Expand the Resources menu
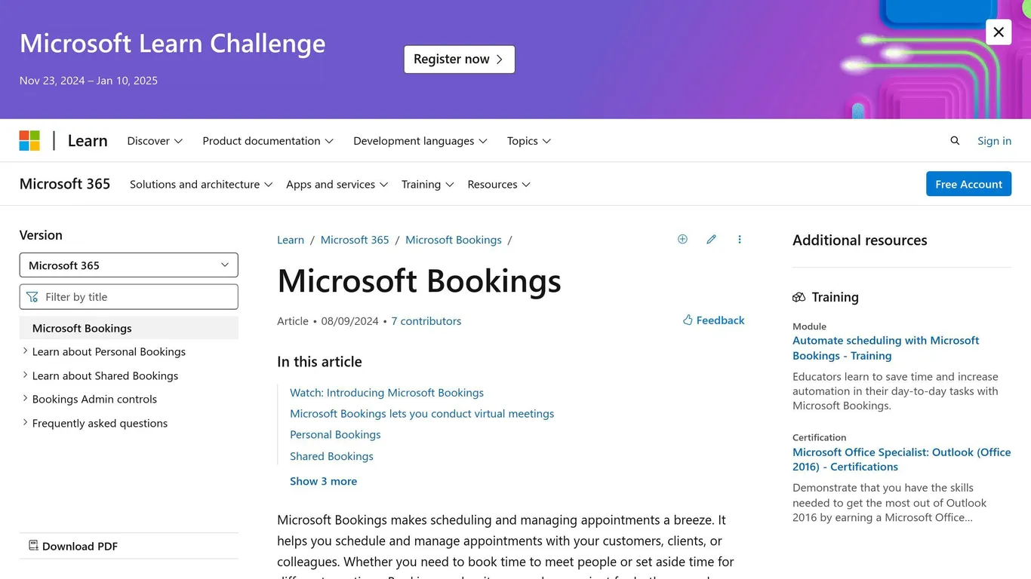The height and width of the screenshot is (579, 1031). coord(499,184)
